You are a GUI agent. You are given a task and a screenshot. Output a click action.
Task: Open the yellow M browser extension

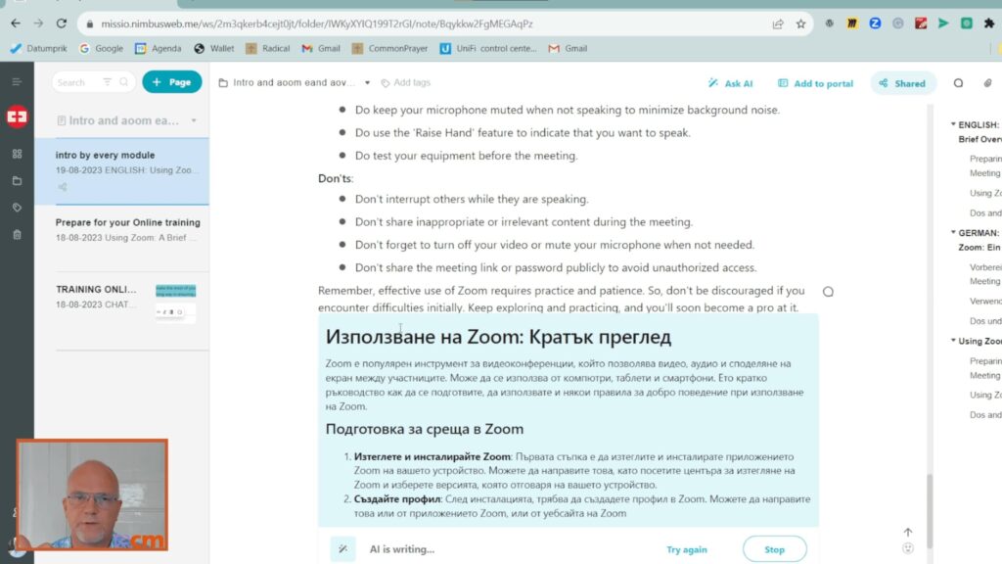click(x=852, y=23)
